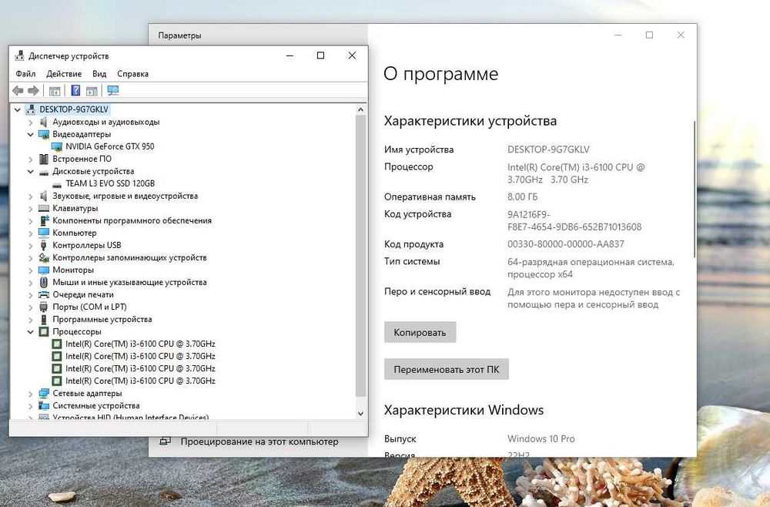Click the Процессоры category icon
Image resolution: width=770 pixels, height=507 pixels.
44,331
